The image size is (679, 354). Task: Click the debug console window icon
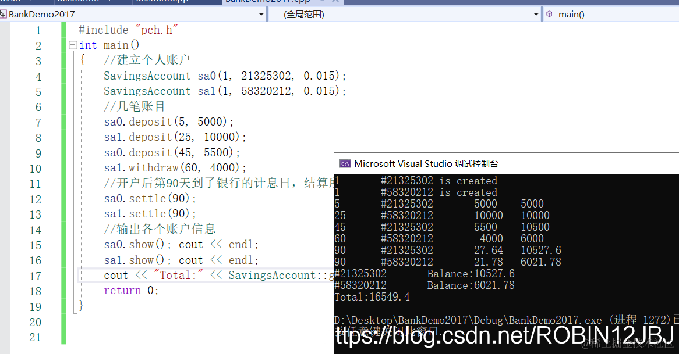[x=345, y=163]
